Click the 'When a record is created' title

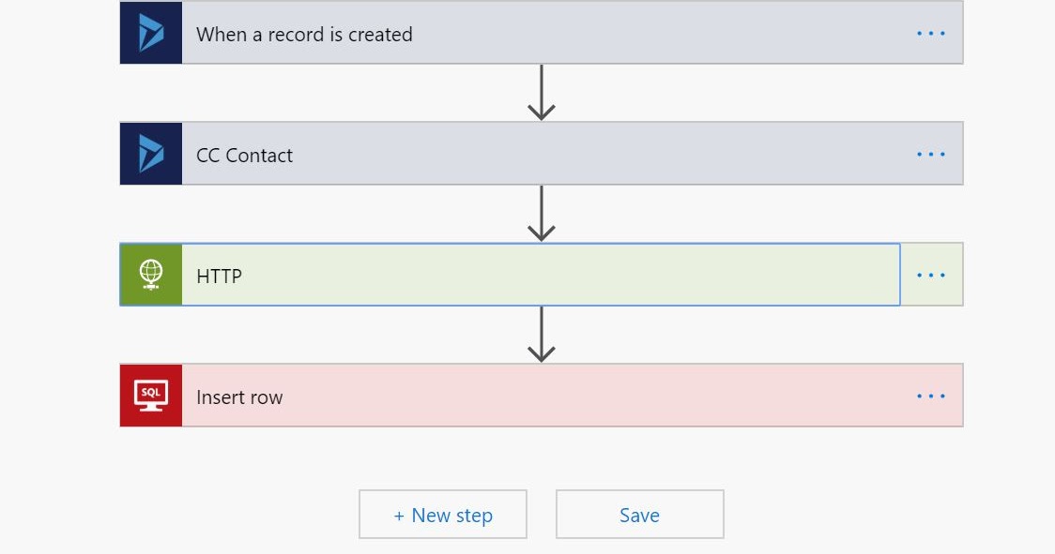tap(304, 34)
